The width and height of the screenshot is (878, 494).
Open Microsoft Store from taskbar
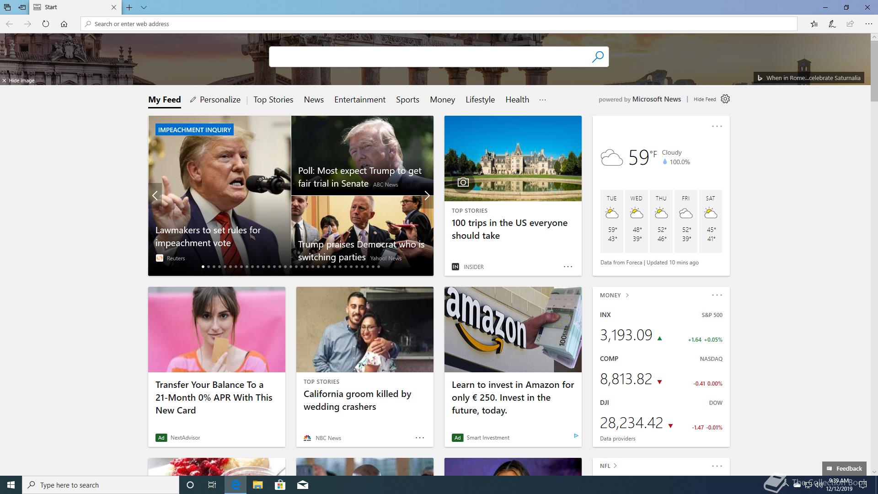pos(280,485)
